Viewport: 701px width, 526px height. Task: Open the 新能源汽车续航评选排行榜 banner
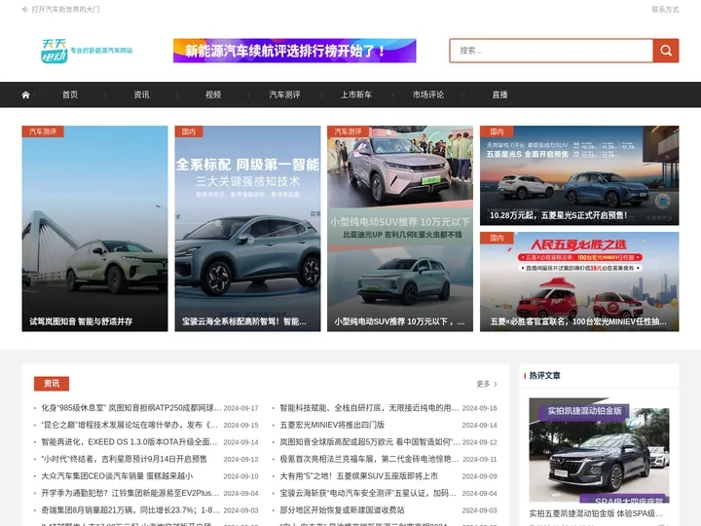[x=295, y=51]
